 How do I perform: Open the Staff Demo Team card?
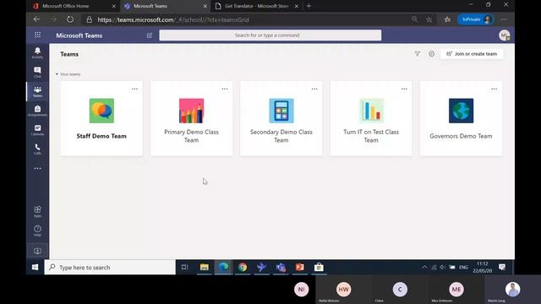(x=101, y=118)
